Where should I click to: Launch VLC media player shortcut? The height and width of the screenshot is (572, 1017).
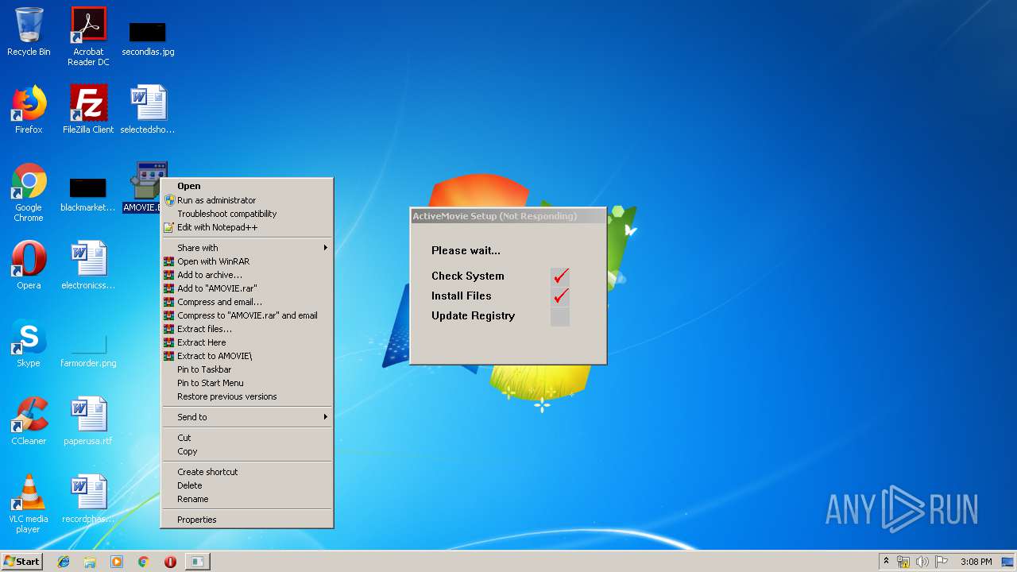coord(29,504)
